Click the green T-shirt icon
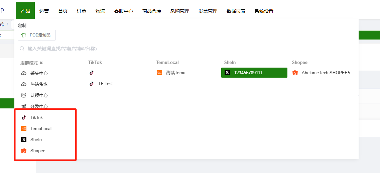The image size is (380, 173). [x=24, y=35]
